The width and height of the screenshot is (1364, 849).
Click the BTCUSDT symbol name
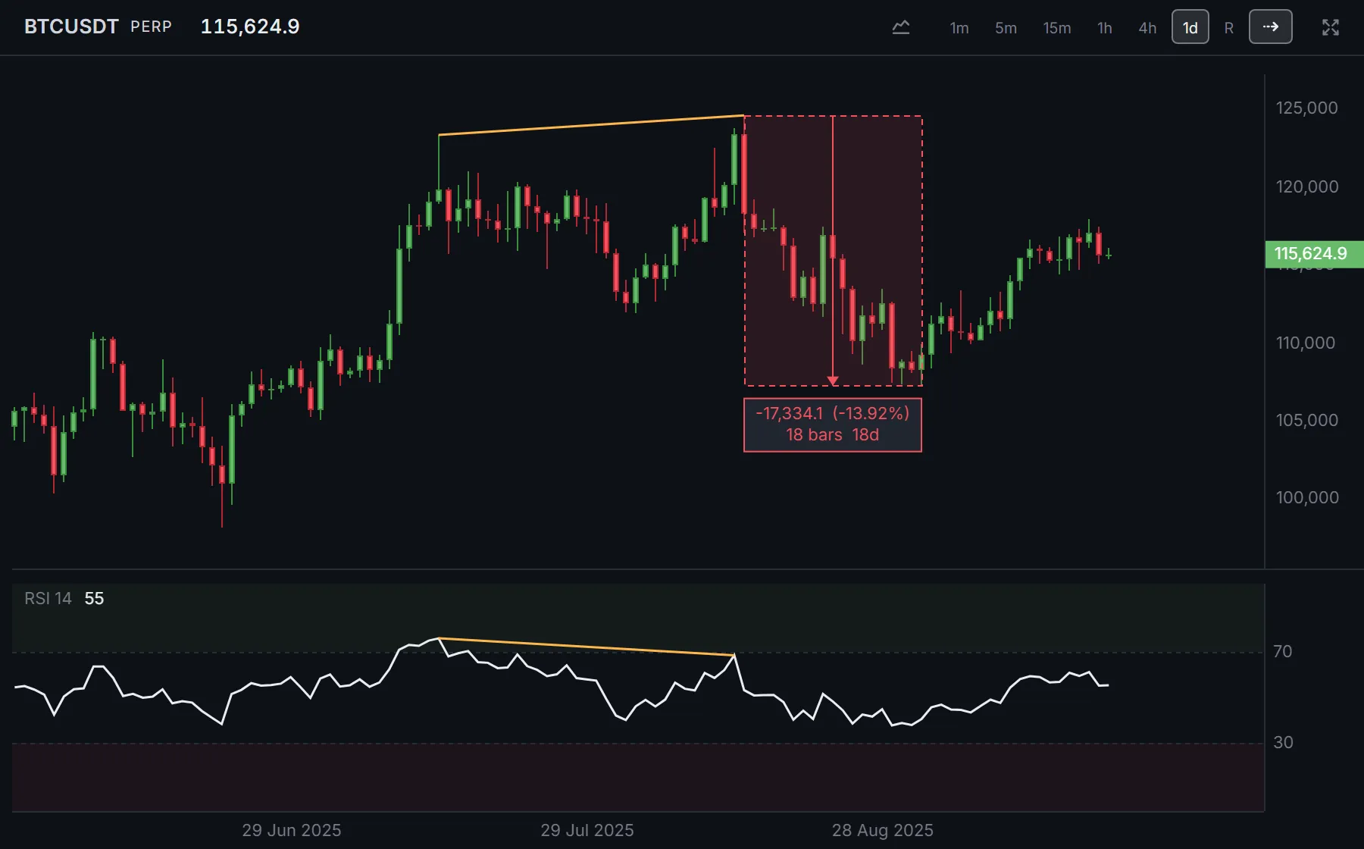click(x=71, y=27)
